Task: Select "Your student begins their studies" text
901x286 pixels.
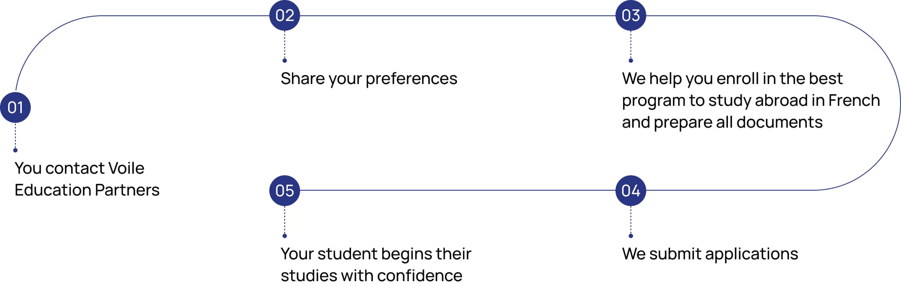Action: click(x=376, y=265)
